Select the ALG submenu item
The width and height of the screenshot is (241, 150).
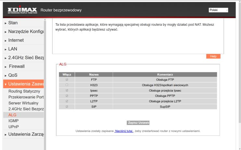coord(23,115)
